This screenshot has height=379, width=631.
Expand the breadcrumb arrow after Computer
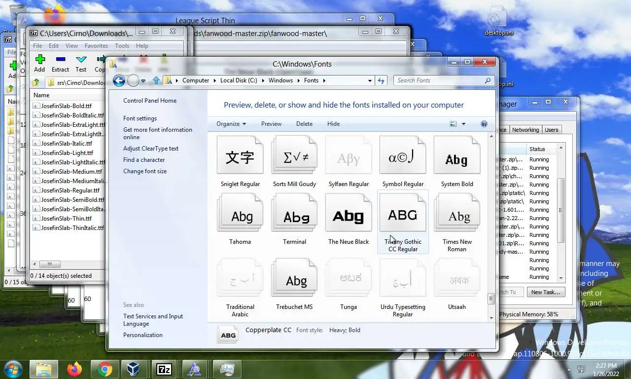pyautogui.click(x=215, y=80)
